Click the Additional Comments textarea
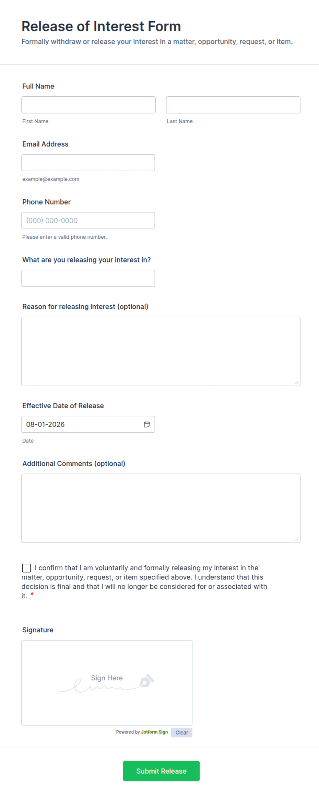319x798 pixels. pyautogui.click(x=161, y=508)
